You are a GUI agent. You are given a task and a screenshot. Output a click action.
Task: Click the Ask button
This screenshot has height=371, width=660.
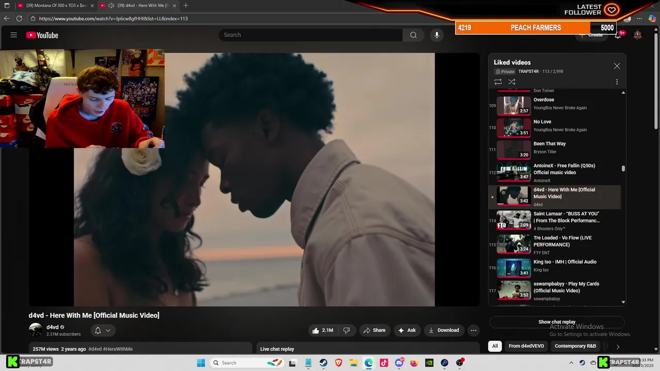pyautogui.click(x=406, y=330)
